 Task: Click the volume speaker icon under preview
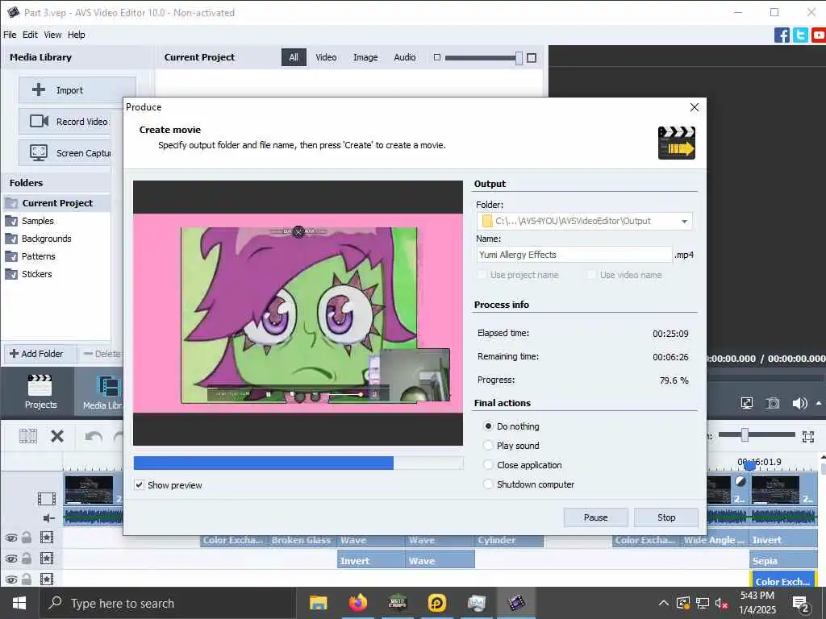click(x=799, y=403)
